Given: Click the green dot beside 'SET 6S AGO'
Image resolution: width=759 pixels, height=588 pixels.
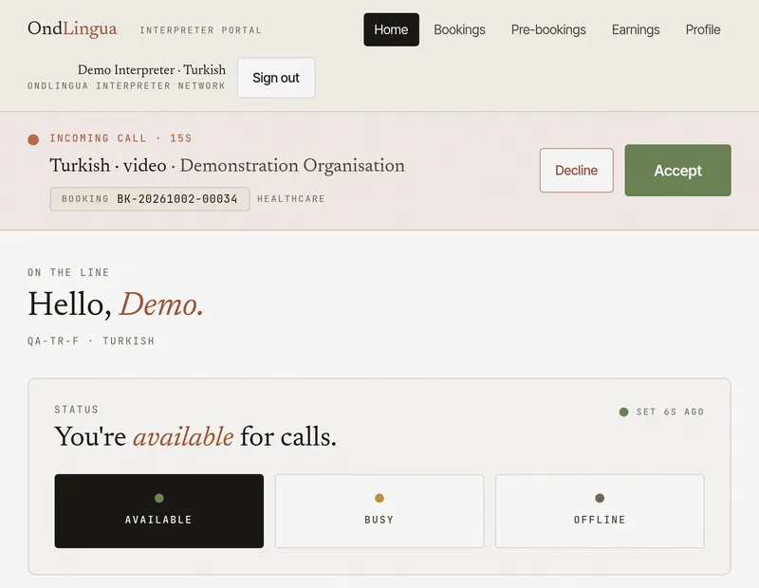Looking at the screenshot, I should click(624, 412).
